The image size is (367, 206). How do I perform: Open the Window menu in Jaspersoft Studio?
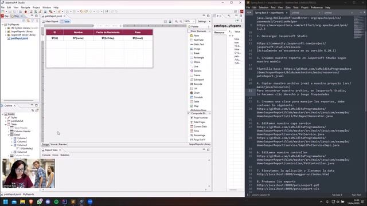pos(47,7)
